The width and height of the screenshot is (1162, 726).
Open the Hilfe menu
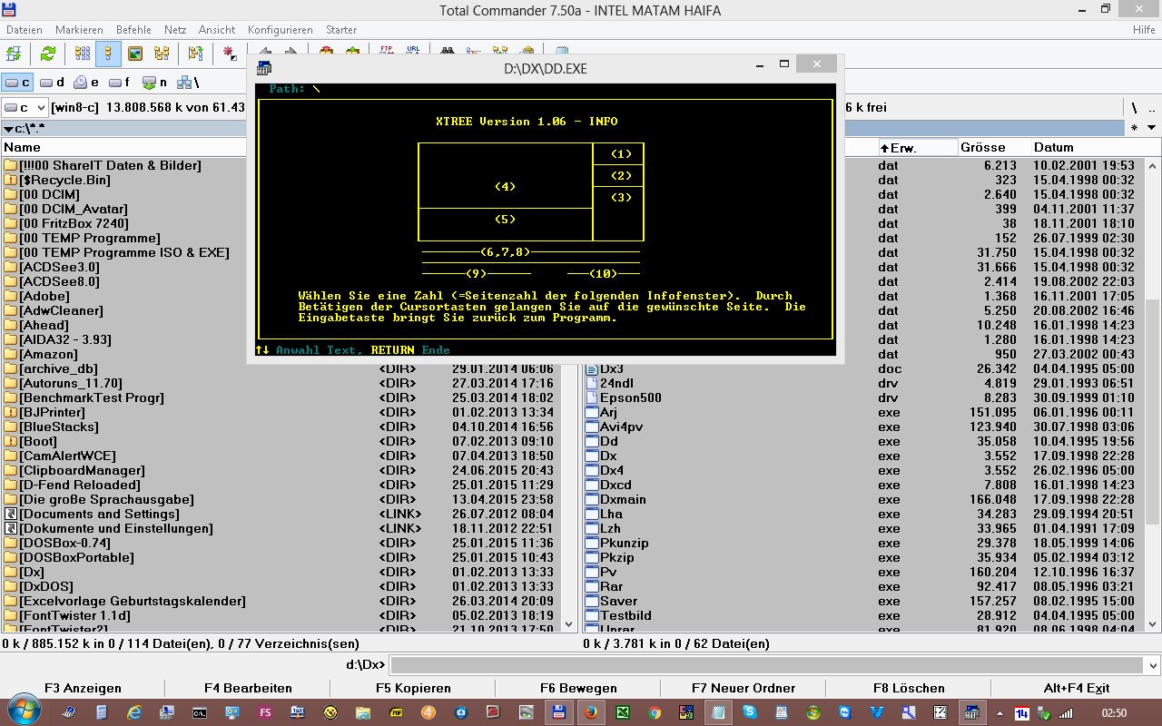[1144, 30]
